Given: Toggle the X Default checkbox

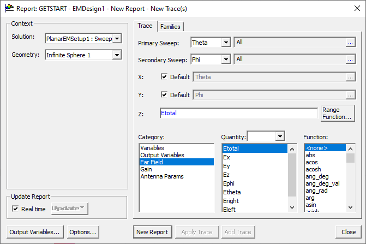Looking at the screenshot, I should 164,76.
